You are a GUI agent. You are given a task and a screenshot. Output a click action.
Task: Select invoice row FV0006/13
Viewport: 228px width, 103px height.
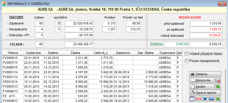pyautogui.click(x=92, y=91)
